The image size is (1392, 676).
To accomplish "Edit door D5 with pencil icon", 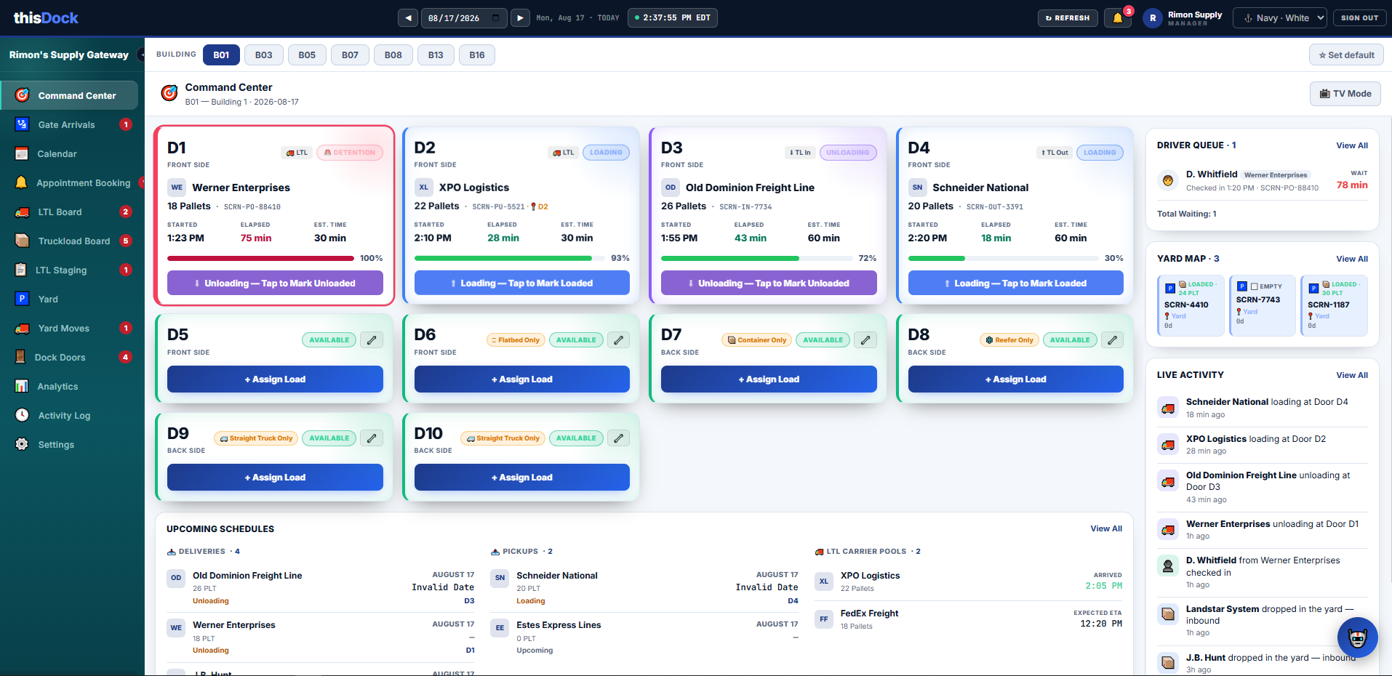I will pos(372,340).
